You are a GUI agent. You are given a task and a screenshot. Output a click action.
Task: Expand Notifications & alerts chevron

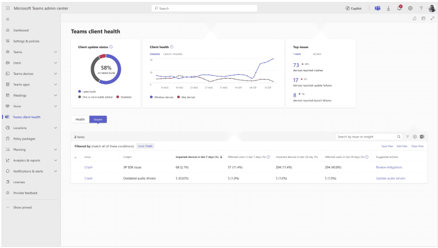coord(55,172)
